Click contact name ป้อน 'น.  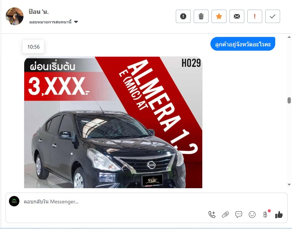pos(39,12)
